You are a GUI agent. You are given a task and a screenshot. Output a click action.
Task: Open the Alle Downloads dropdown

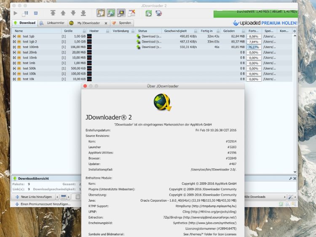pos(265,197)
